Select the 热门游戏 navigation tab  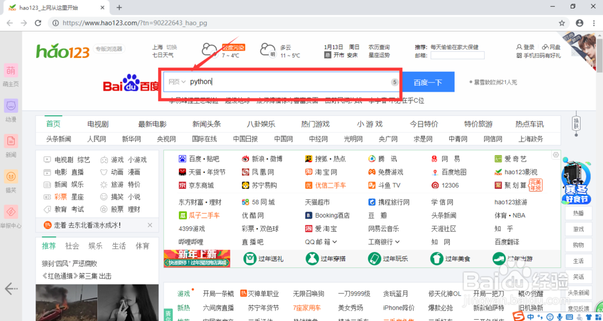(315, 124)
